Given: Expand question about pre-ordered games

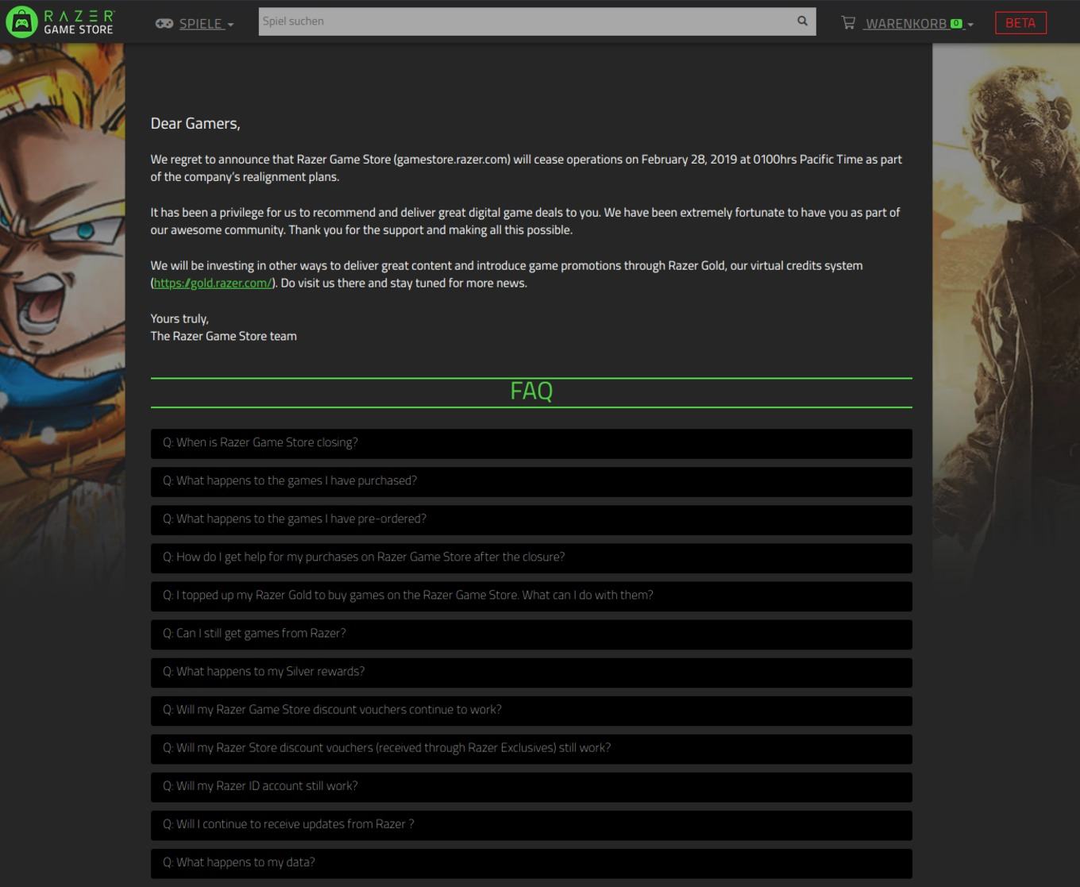Looking at the screenshot, I should pos(531,519).
